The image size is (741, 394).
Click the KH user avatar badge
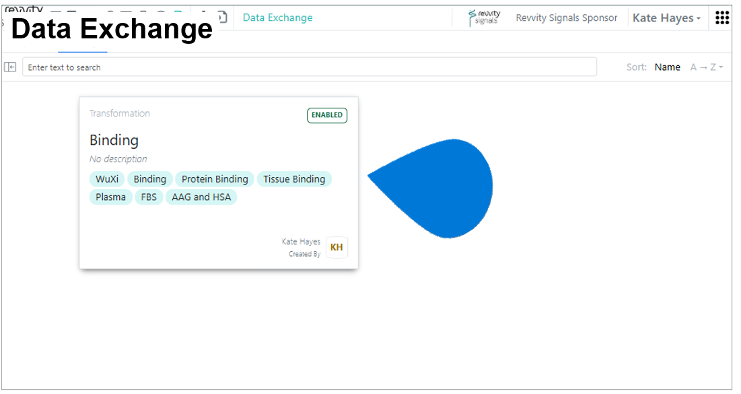pyautogui.click(x=337, y=247)
